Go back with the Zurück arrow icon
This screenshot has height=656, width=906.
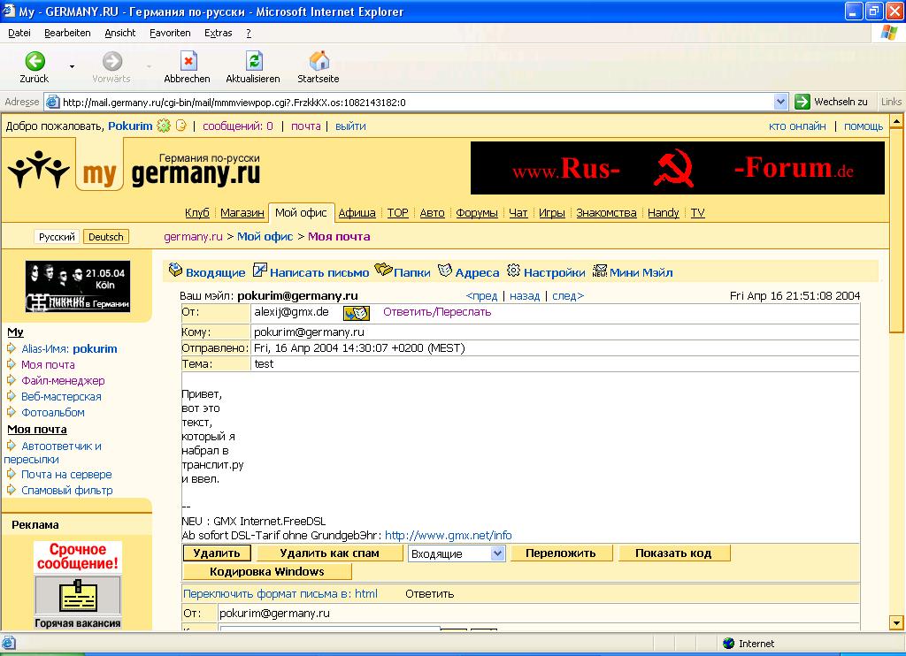[35, 61]
